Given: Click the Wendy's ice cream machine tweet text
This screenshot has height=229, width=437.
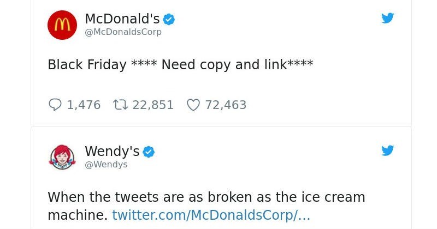Looking at the screenshot, I should point(206,206).
